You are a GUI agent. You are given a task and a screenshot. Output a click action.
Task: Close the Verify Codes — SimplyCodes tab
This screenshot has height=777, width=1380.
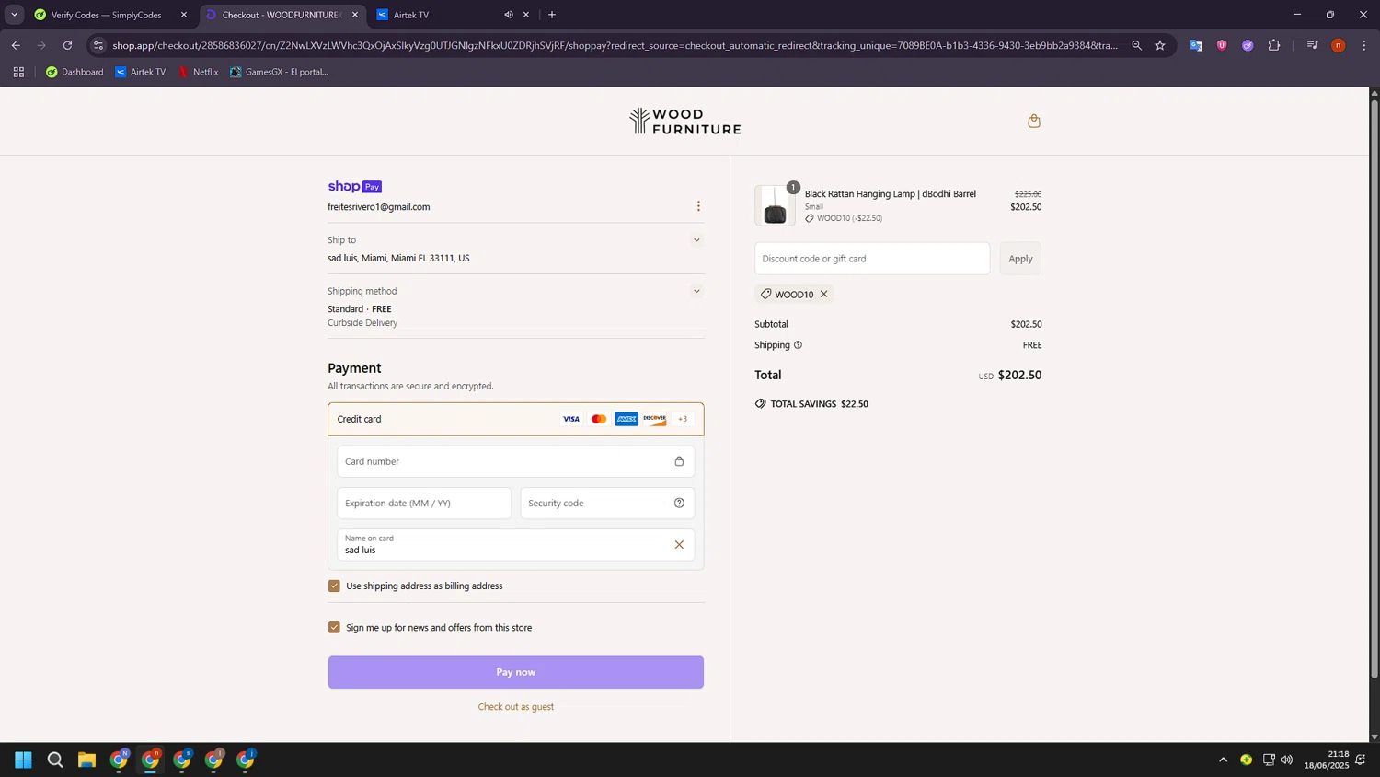pyautogui.click(x=184, y=15)
